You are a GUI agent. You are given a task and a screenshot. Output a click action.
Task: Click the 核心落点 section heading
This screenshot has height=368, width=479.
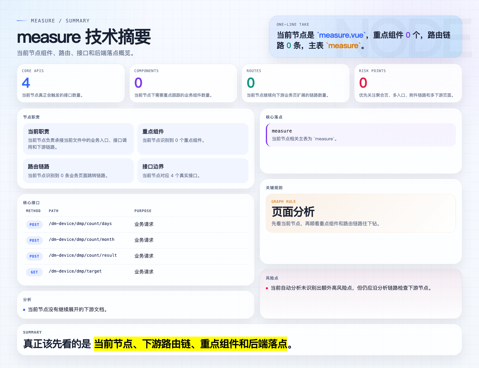[274, 117]
